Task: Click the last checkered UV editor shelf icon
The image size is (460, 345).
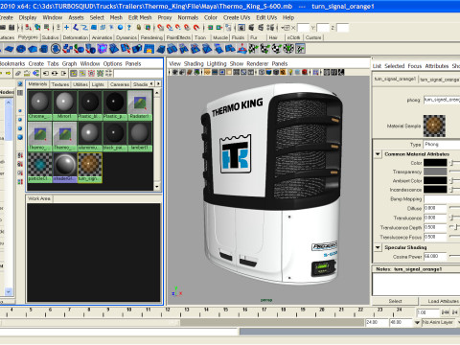Action: [300, 49]
